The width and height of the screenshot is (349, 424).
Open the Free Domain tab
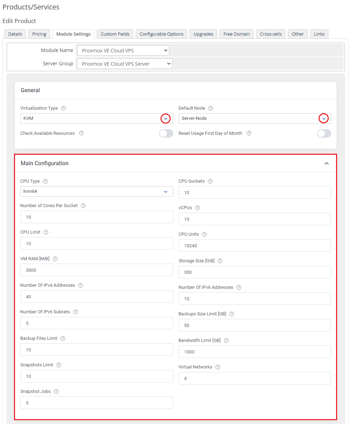click(237, 34)
